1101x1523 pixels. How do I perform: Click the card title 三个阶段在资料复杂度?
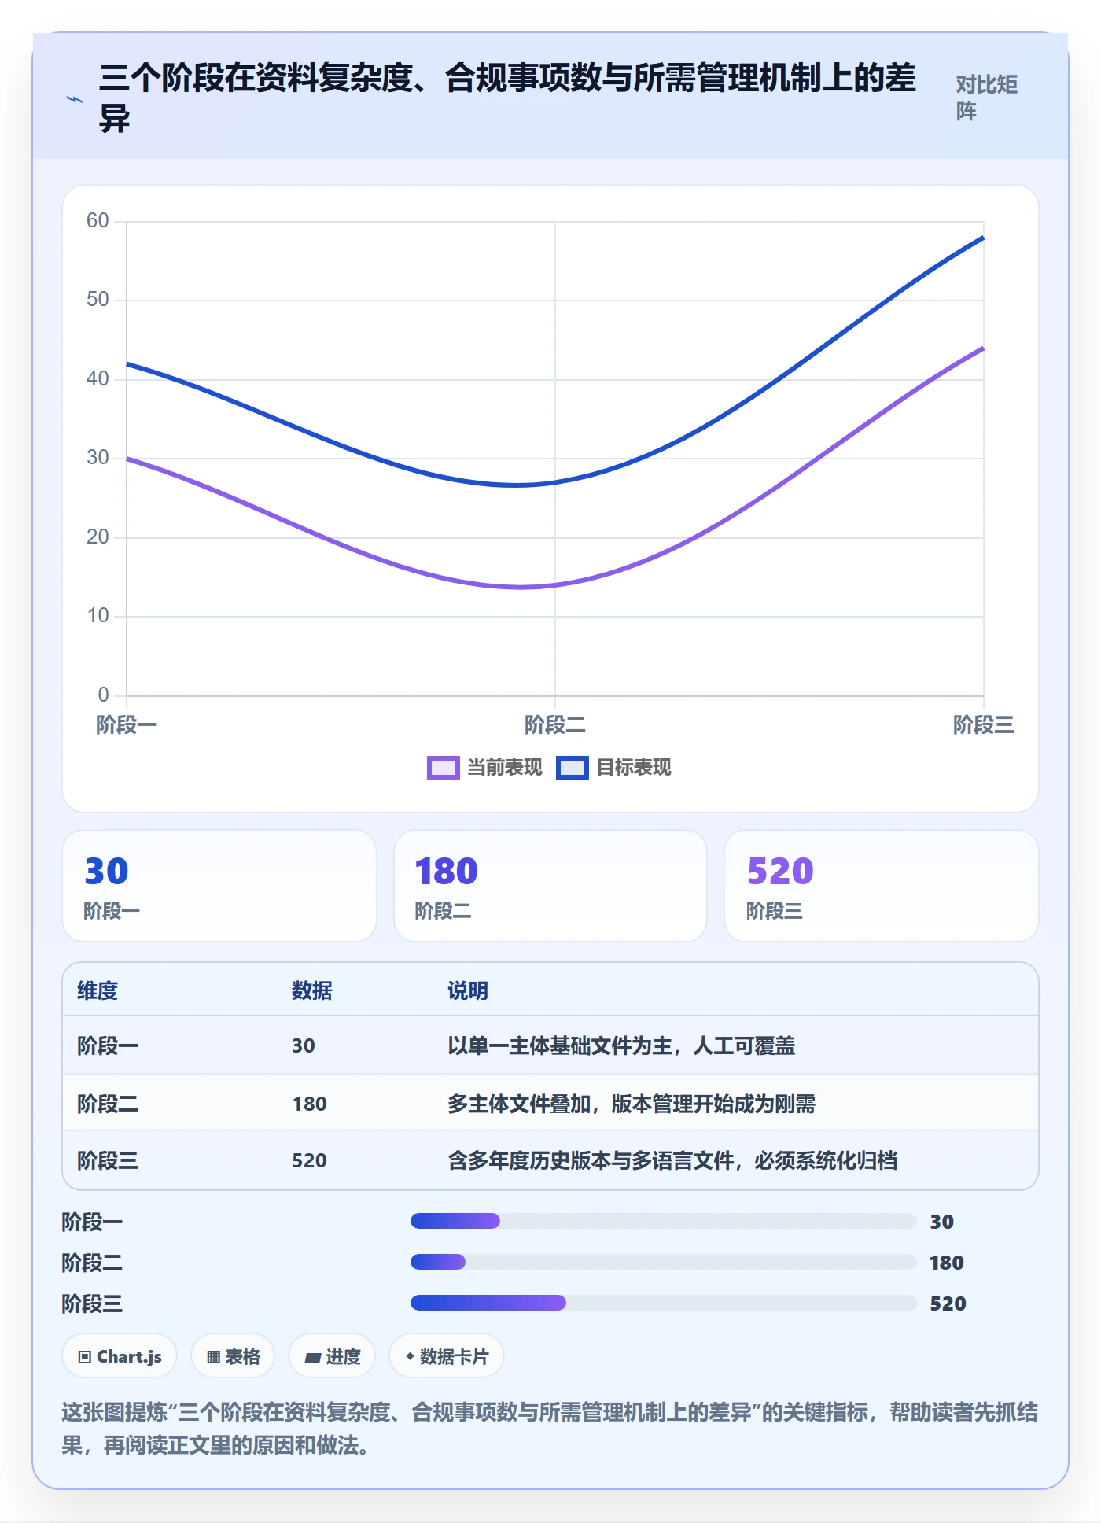tap(507, 98)
